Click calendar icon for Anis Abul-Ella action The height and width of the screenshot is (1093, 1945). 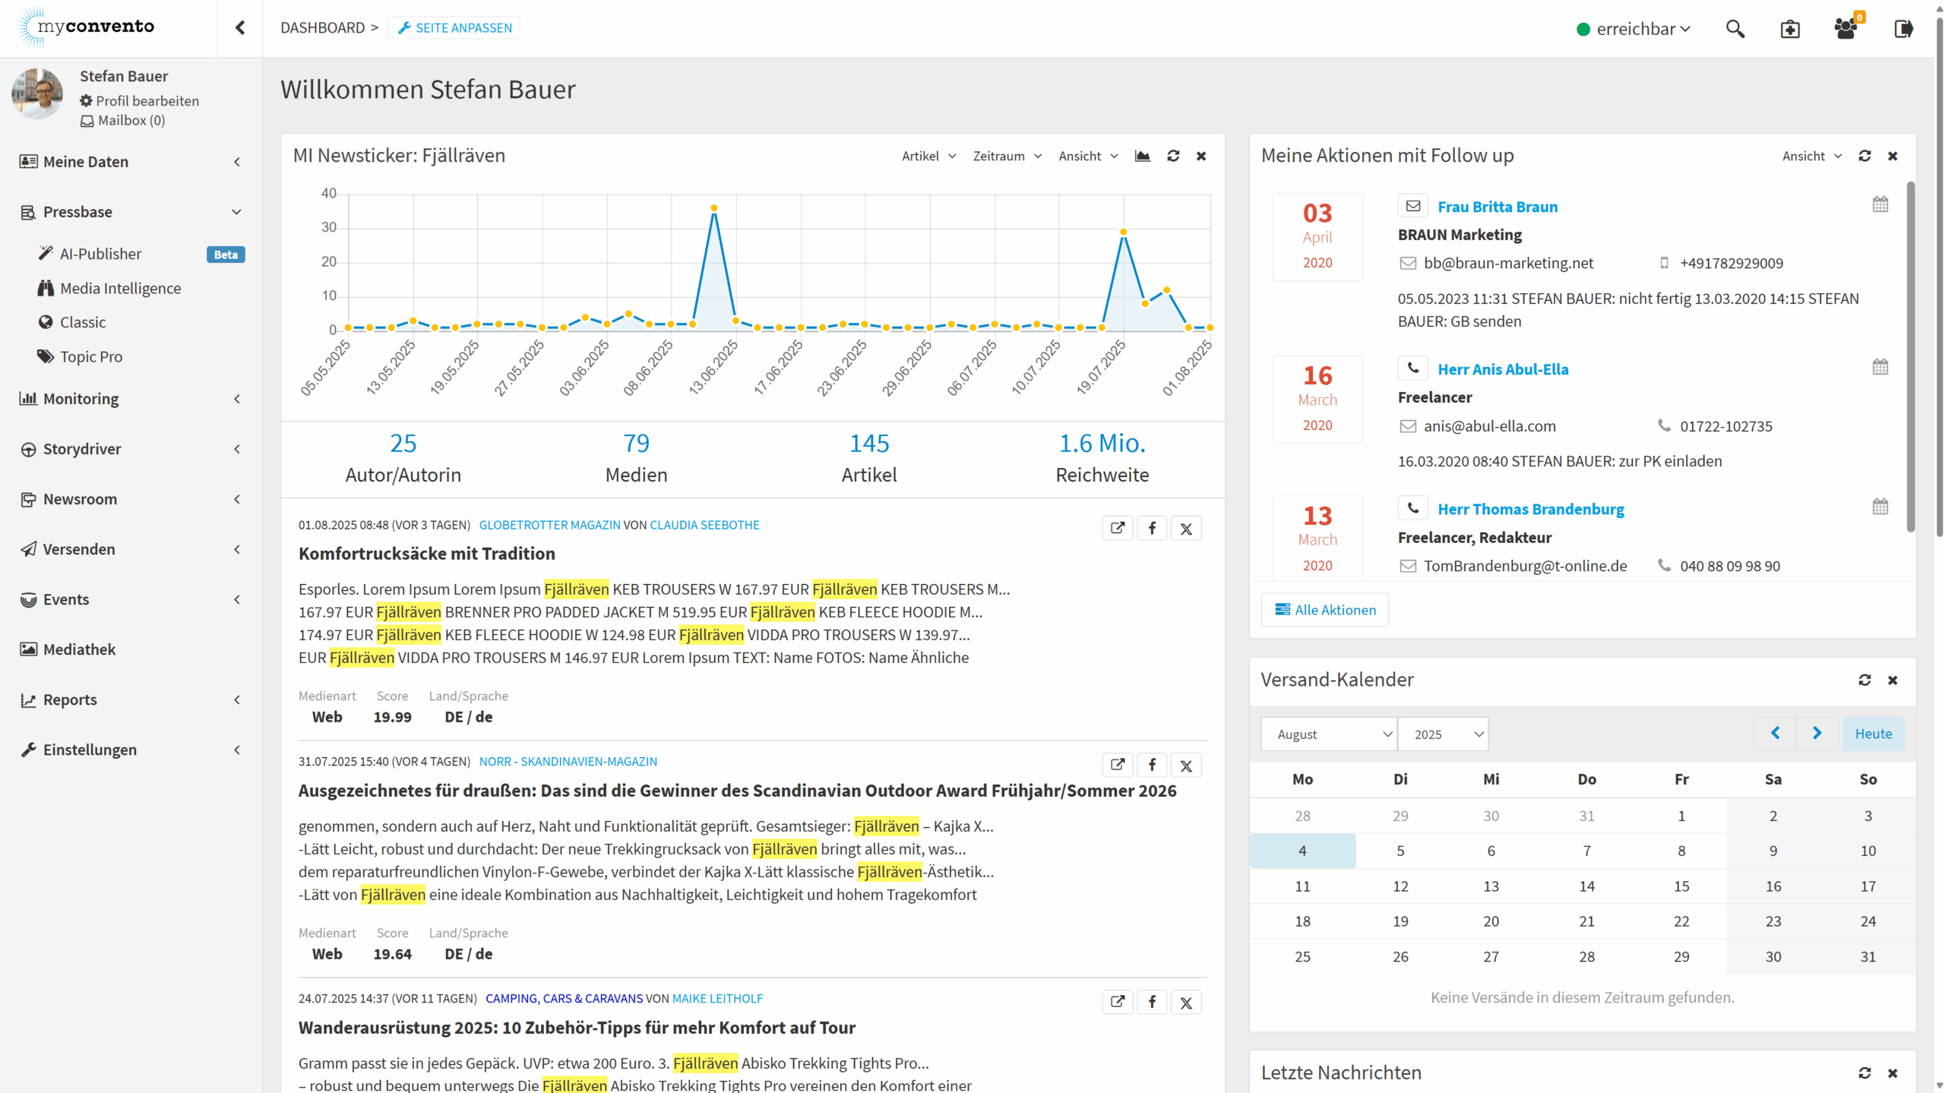click(x=1880, y=367)
